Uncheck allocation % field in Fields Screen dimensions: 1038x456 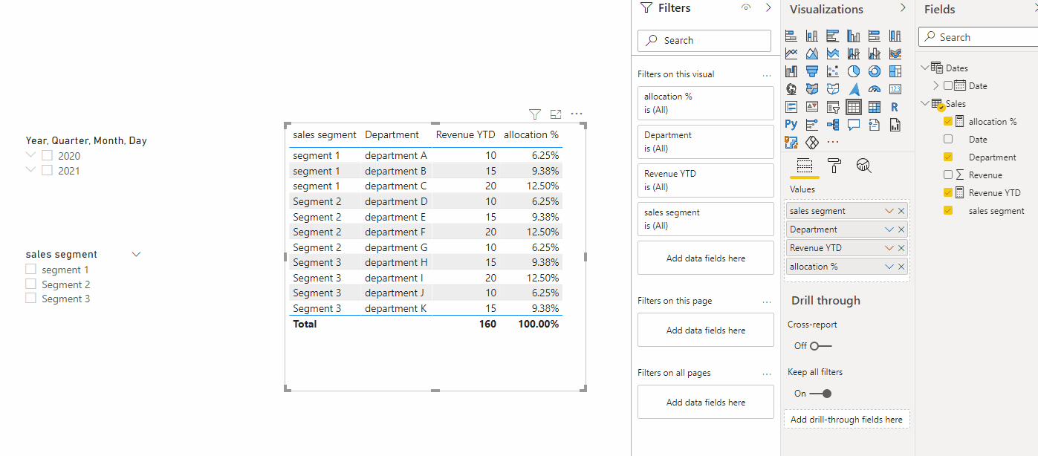point(948,121)
